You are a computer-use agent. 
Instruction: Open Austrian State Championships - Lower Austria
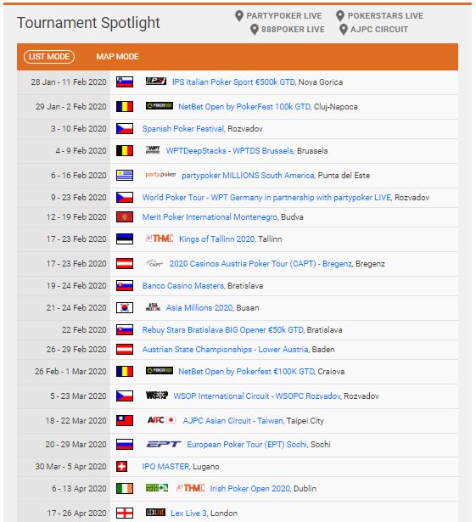tap(226, 349)
